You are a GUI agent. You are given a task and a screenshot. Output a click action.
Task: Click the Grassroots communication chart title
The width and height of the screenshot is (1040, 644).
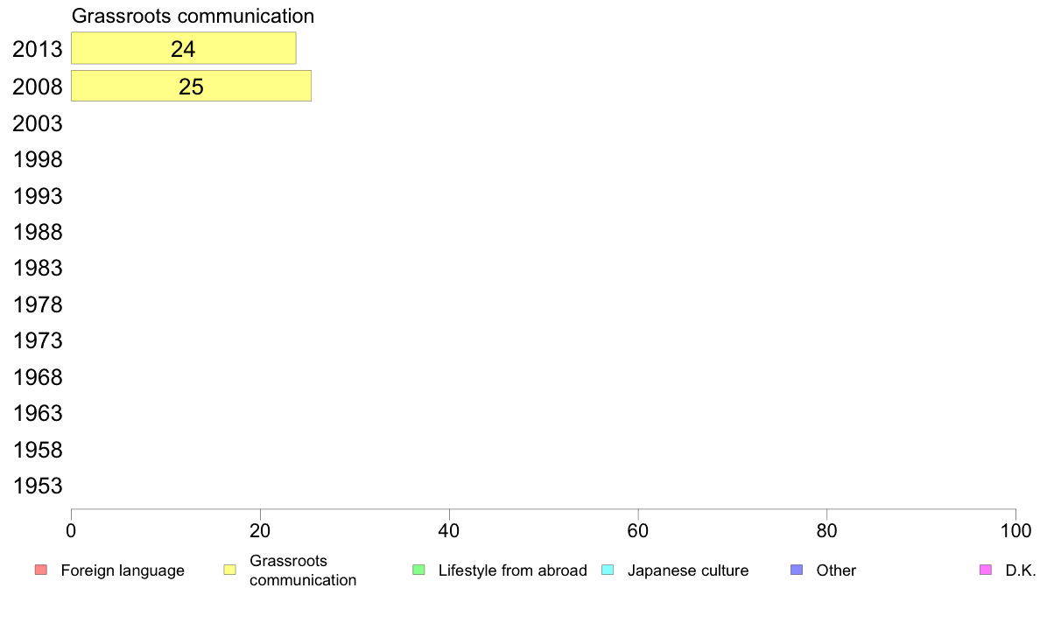click(x=193, y=16)
